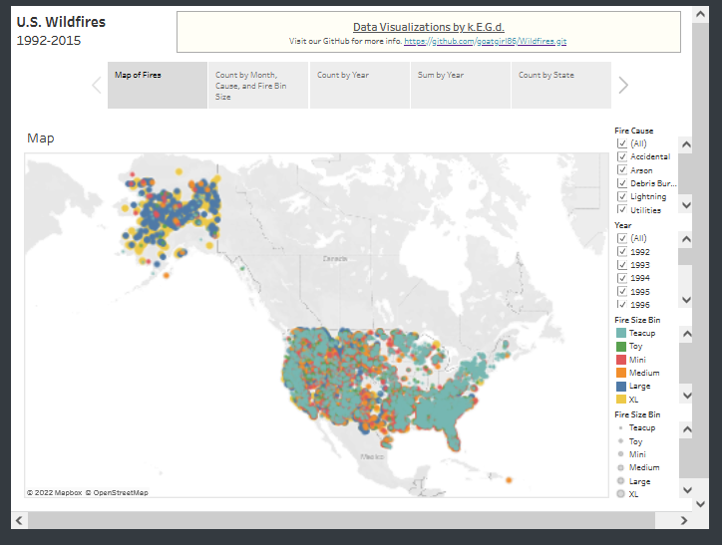Uncheck Accidental fire cause

(x=622, y=156)
